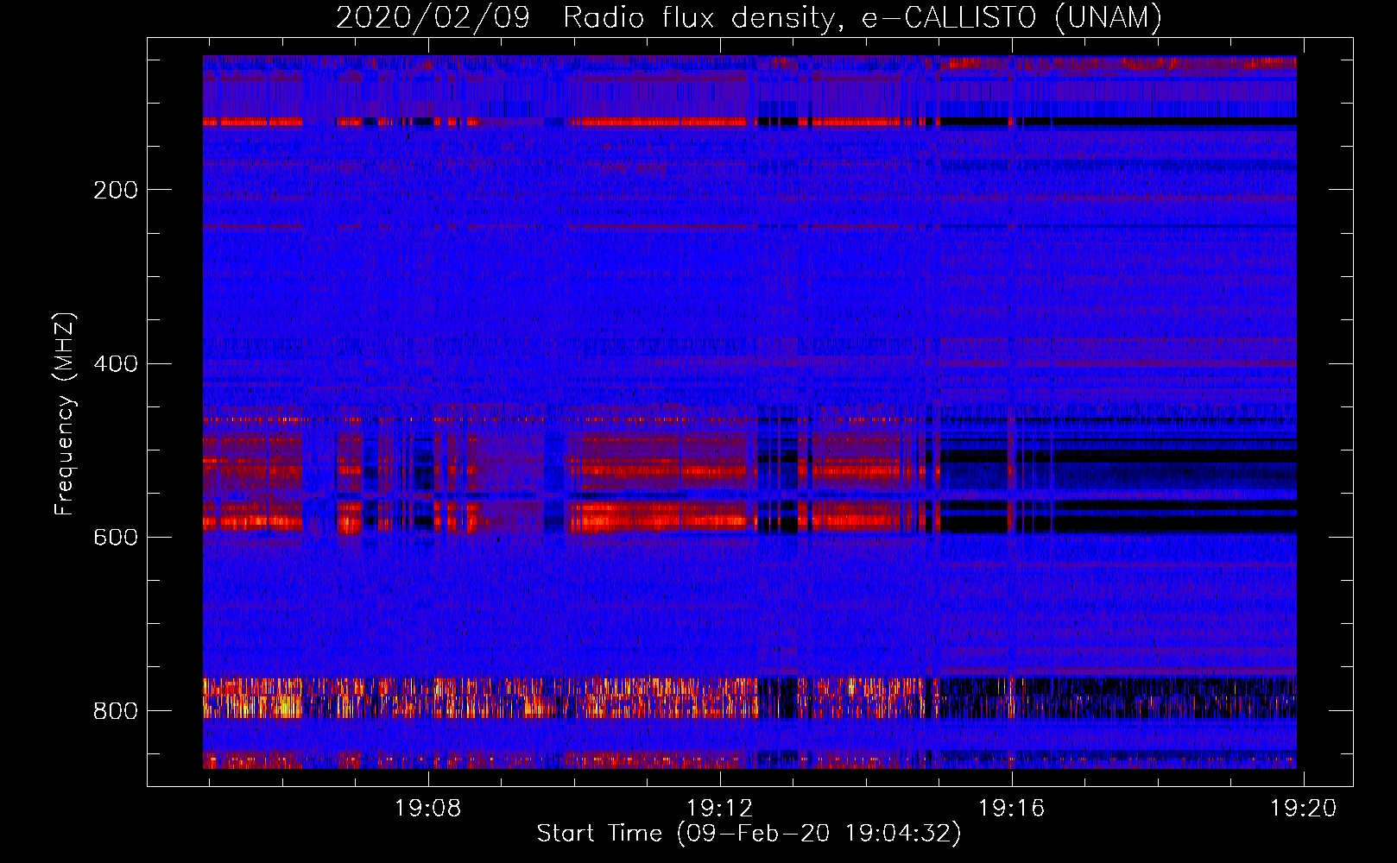This screenshot has height=863, width=1397.
Task: Click the 19:16 time tick label
Action: [1011, 808]
